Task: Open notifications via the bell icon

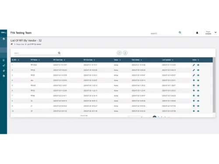Action: [197, 33]
